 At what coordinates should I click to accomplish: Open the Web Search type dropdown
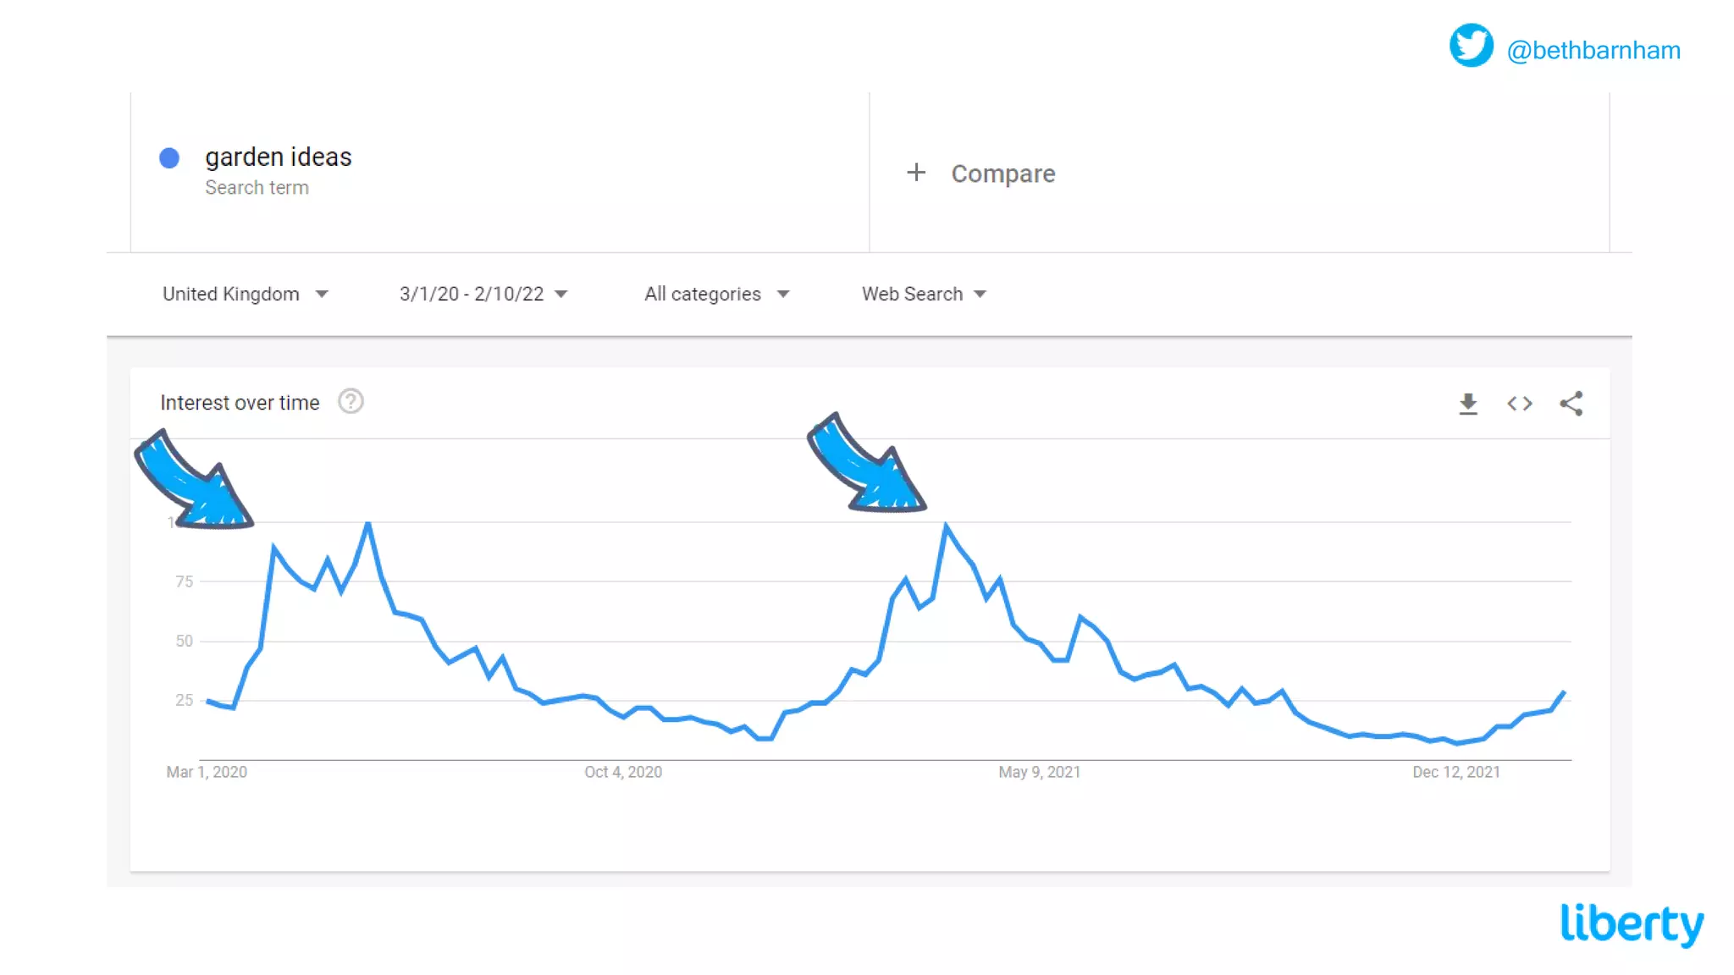click(924, 294)
